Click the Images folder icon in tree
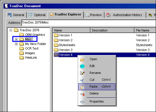Screen dimensions: 156x112 22,53
